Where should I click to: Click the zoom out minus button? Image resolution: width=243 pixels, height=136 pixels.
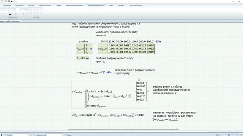[x=221, y=135]
